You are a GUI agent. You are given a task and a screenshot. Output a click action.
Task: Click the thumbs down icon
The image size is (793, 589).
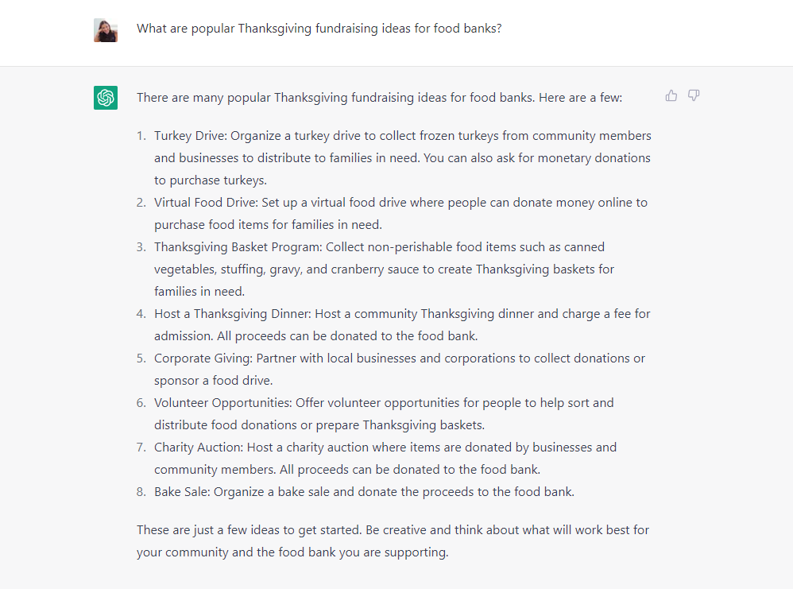click(x=694, y=95)
